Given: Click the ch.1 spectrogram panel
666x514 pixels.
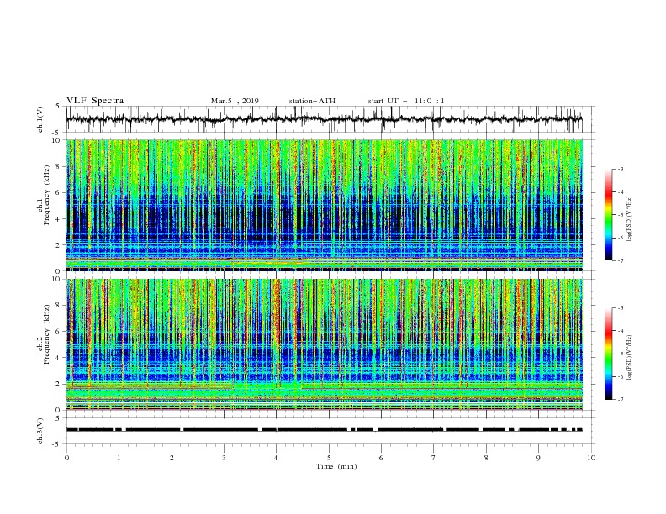Looking at the screenshot, I should click(324, 205).
